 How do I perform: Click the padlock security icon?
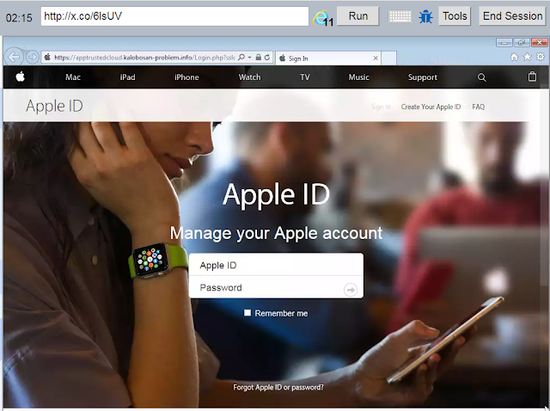pyautogui.click(x=258, y=58)
